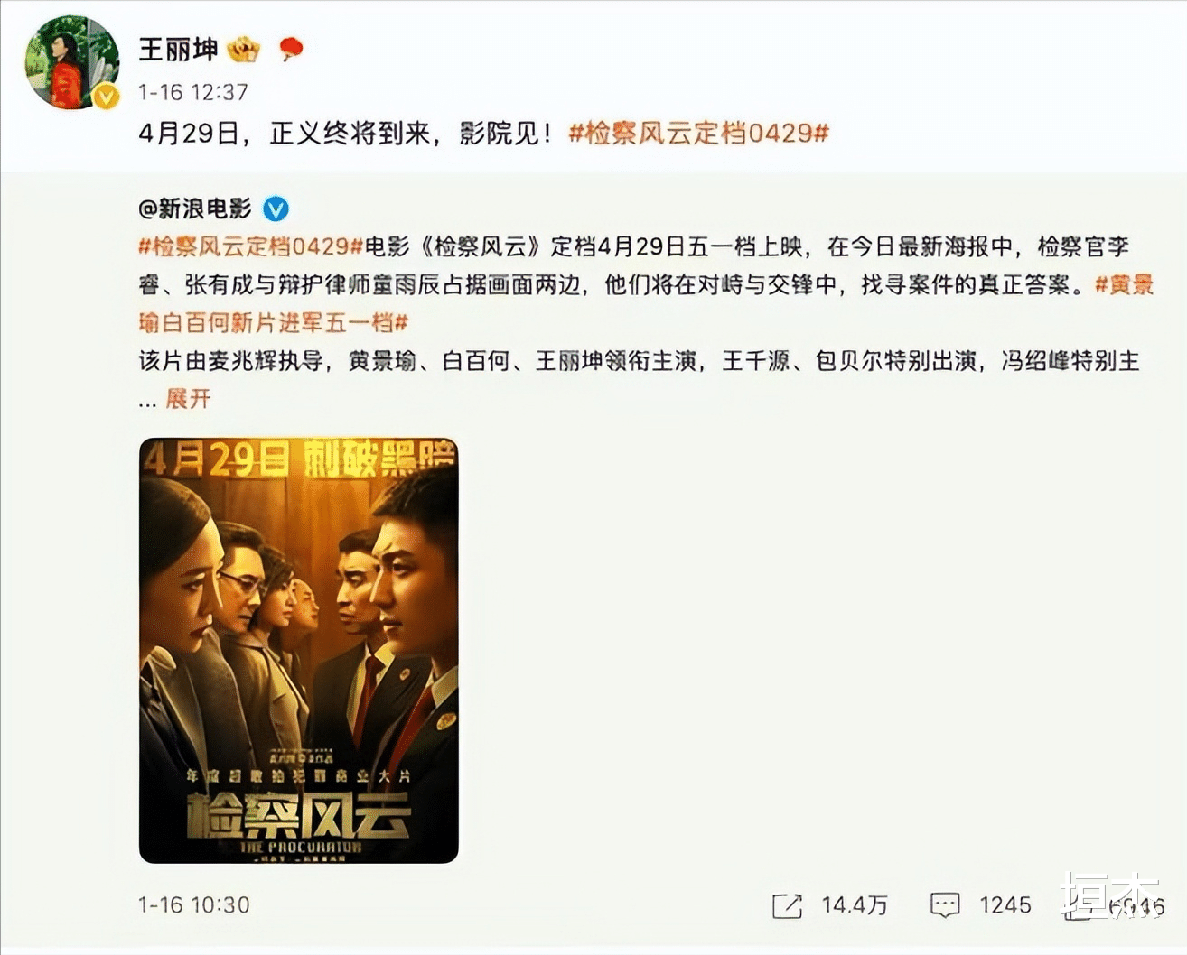This screenshot has width=1187, height=955.
Task: Click the red lantern badge icon
Action: click(291, 49)
